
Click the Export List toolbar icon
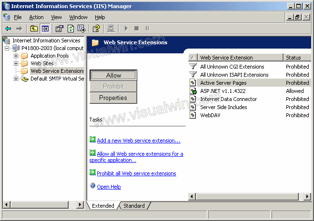click(81, 29)
